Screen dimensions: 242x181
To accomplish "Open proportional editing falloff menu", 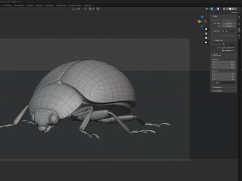I will tap(101, 9).
